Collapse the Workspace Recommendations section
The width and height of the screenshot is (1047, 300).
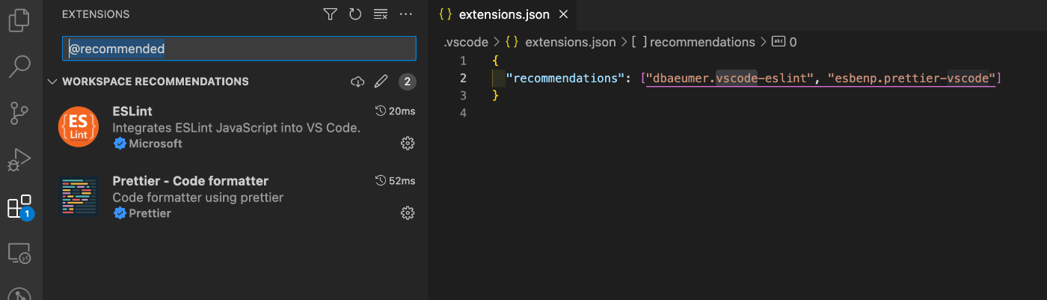point(52,82)
